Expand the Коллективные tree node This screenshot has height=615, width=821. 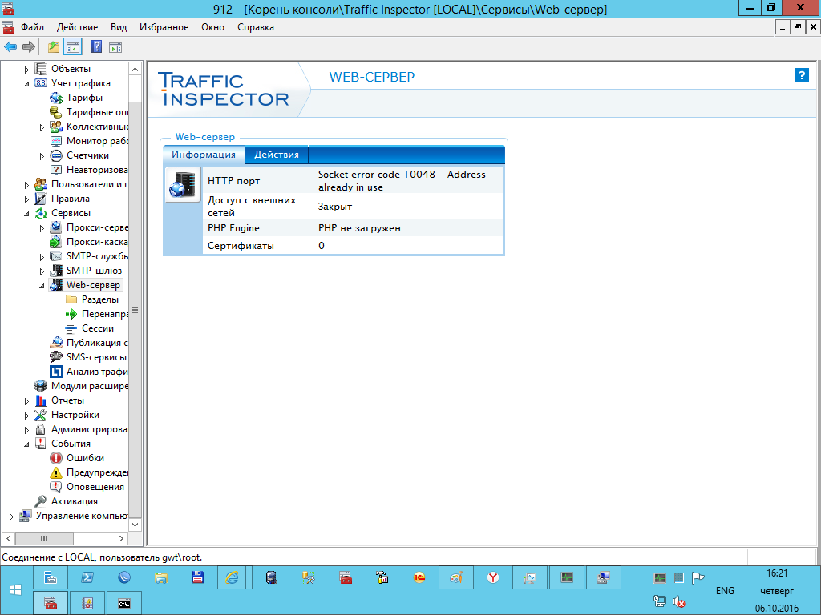pos(42,127)
